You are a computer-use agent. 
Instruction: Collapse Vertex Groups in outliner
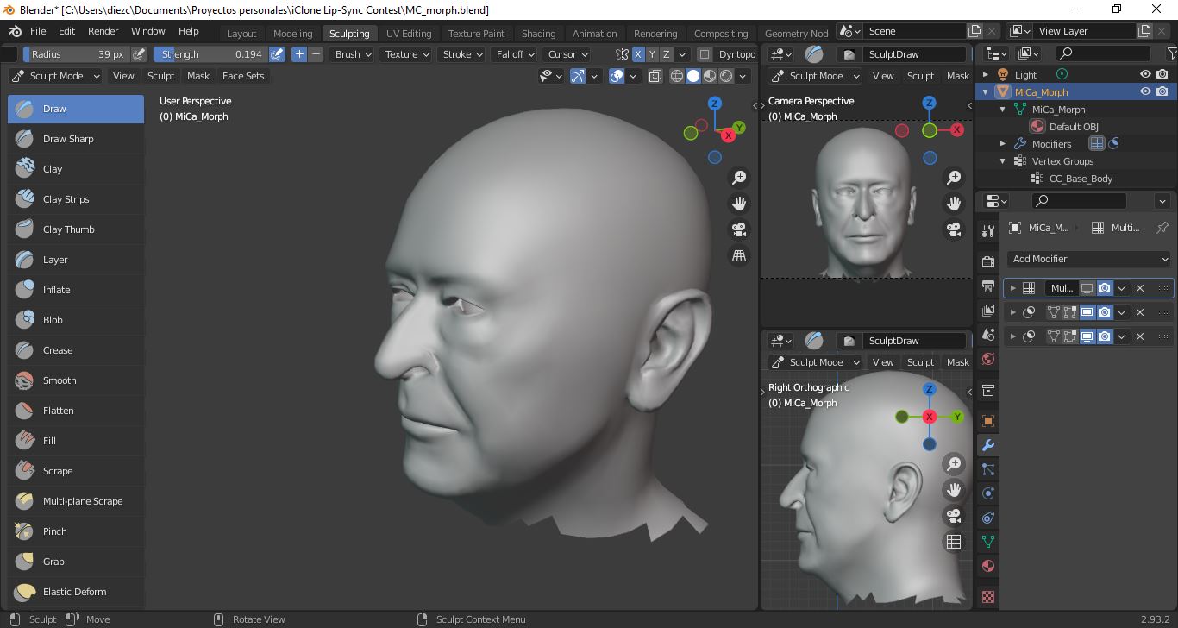pos(1003,161)
